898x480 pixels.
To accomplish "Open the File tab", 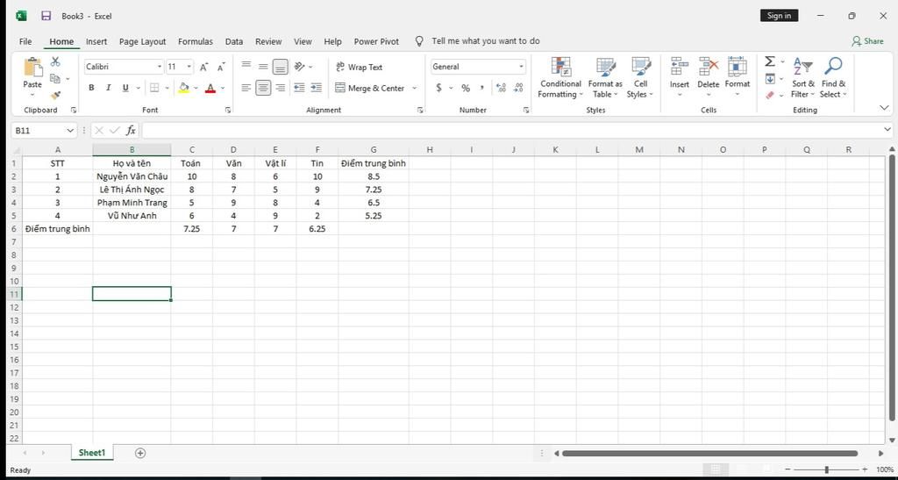I will tap(25, 41).
